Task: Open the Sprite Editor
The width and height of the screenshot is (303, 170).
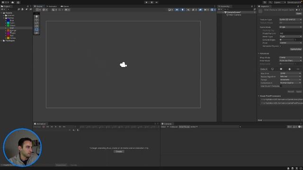Action: pyautogui.click(x=295, y=49)
